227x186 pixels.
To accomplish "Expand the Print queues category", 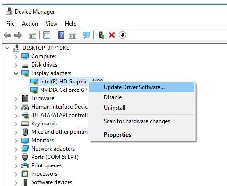I will [16, 166].
